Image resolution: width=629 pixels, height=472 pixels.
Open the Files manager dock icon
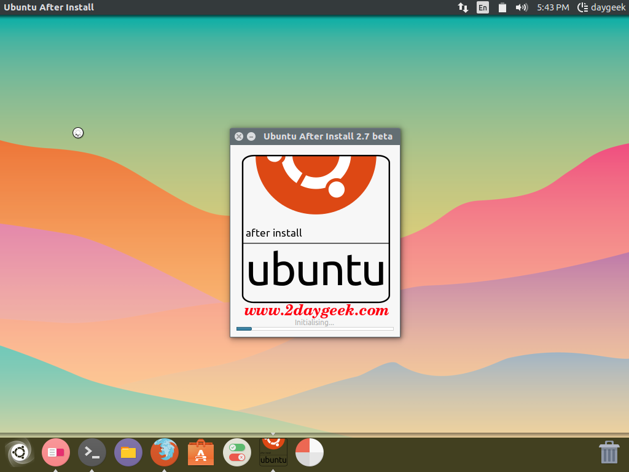coord(128,452)
